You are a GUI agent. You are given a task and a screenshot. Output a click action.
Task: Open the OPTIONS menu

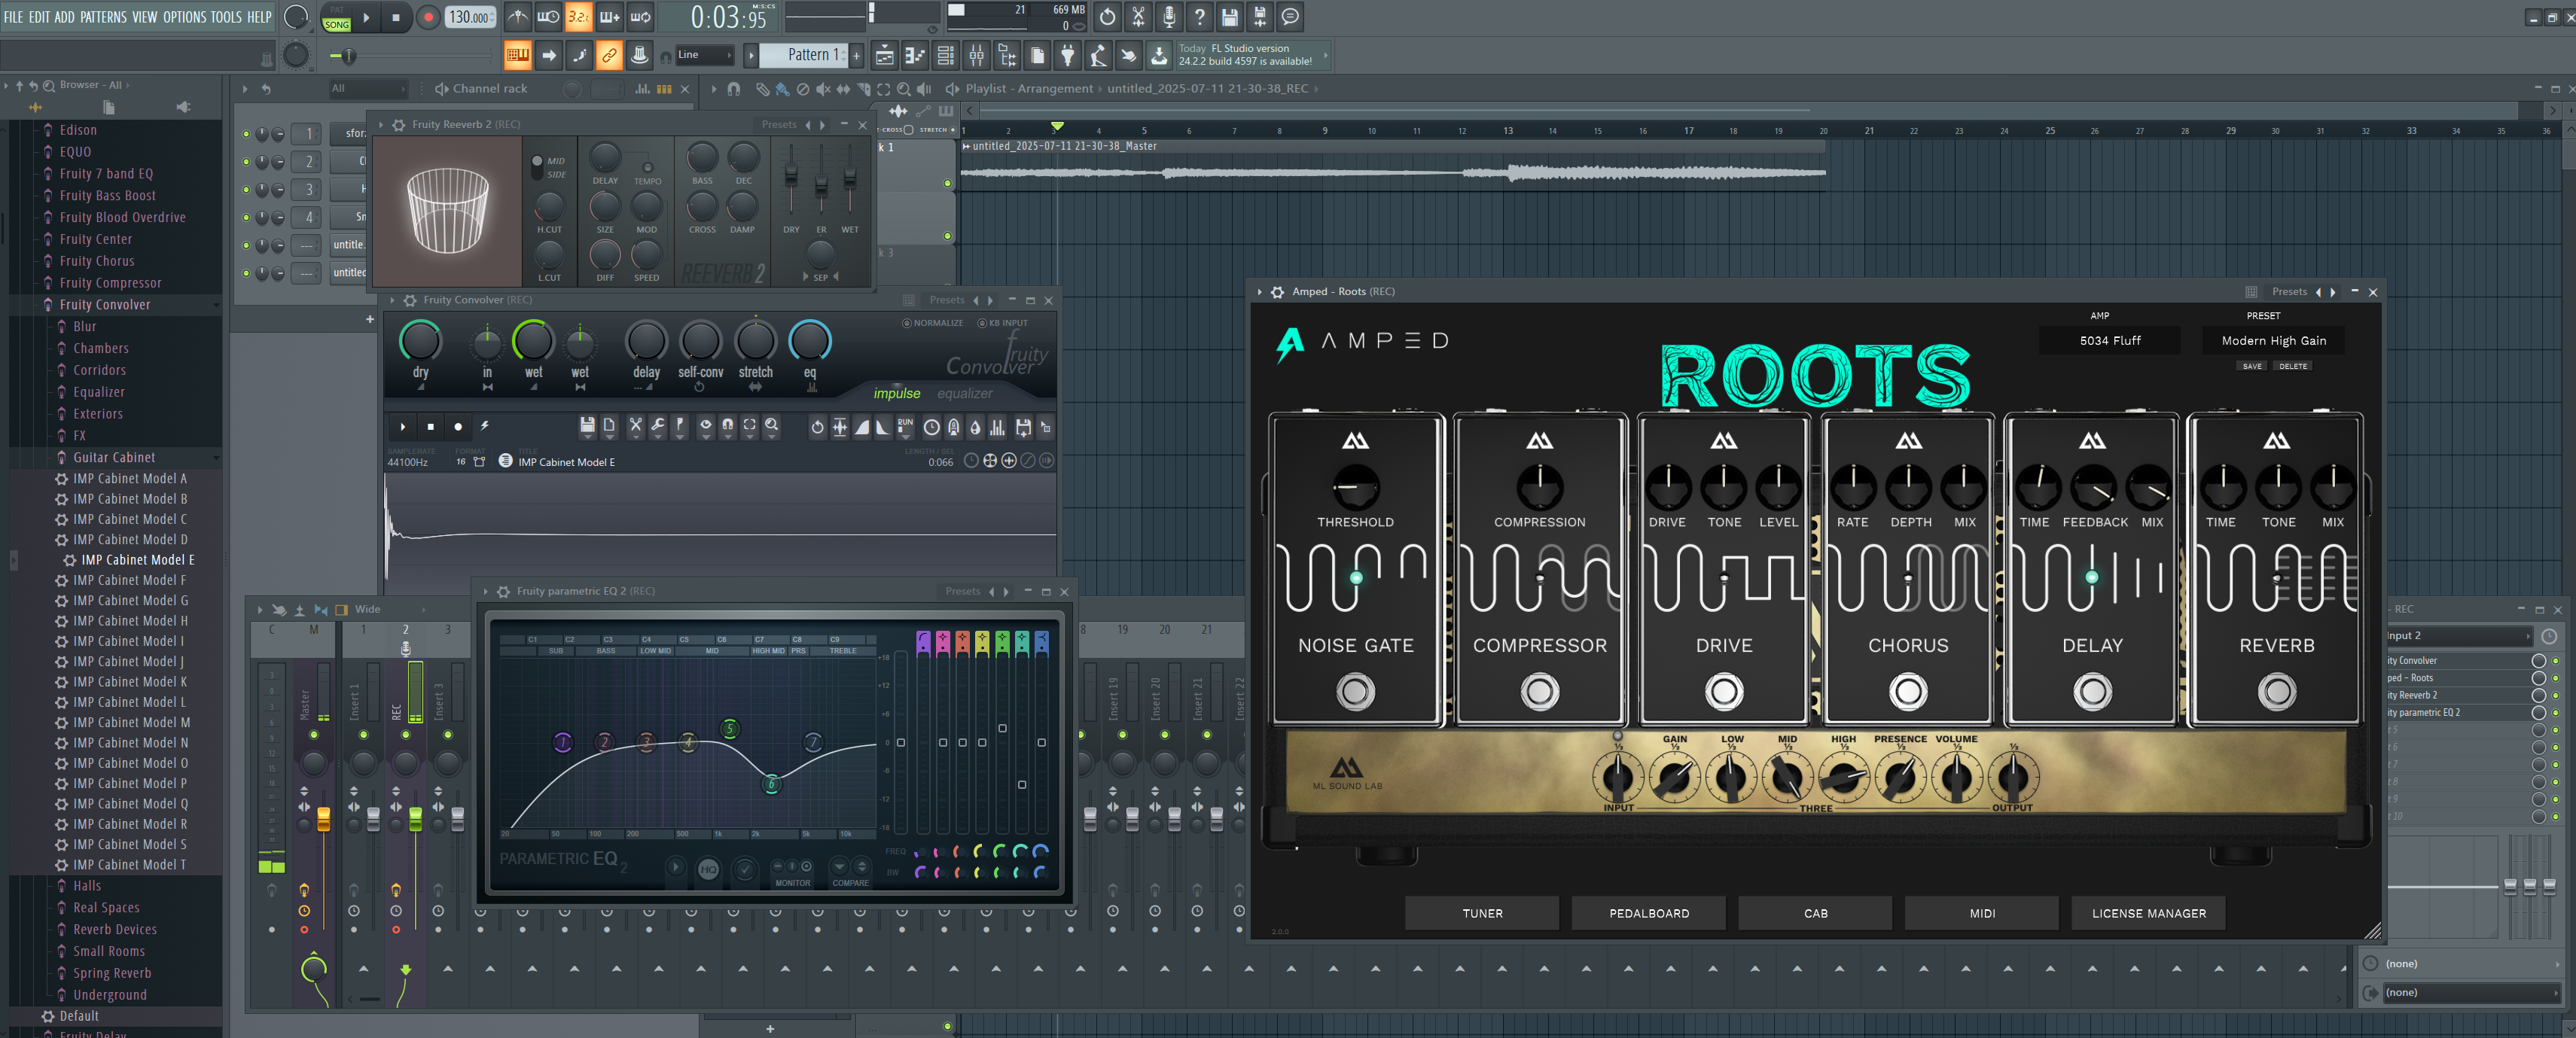(184, 17)
